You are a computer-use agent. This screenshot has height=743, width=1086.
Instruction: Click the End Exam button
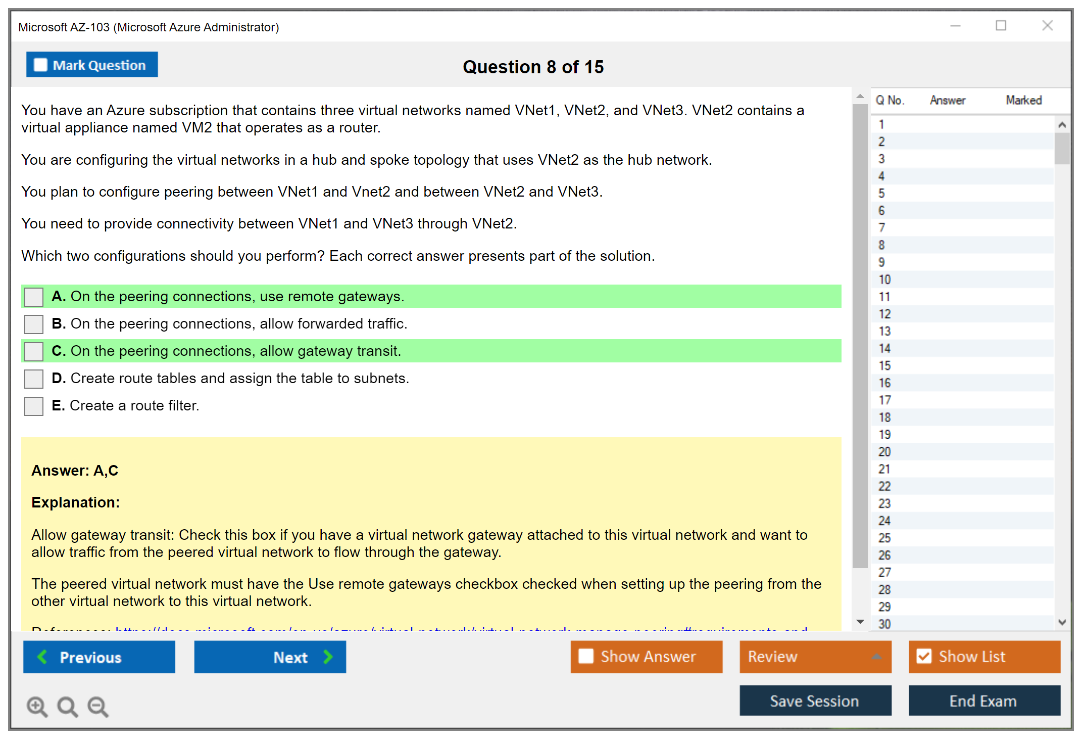(x=983, y=701)
